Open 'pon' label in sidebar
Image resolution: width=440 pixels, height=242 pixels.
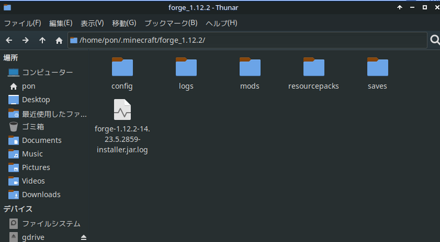click(x=29, y=86)
